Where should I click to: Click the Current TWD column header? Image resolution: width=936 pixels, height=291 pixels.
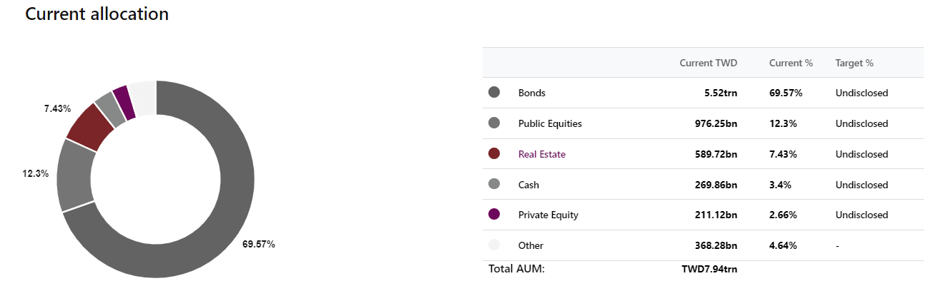(x=708, y=63)
